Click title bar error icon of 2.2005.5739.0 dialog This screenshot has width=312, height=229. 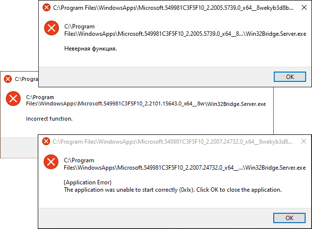tap(47, 7)
